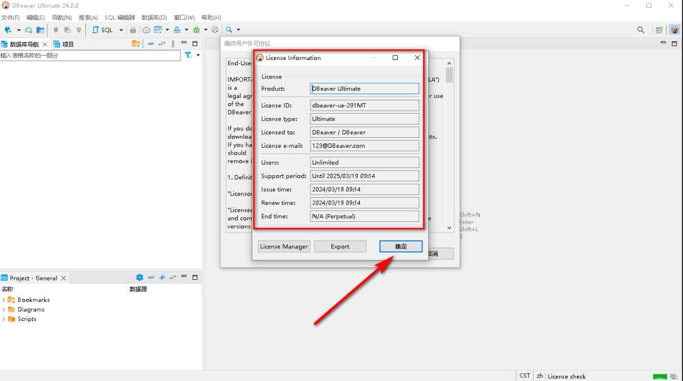Open the 窗口(W) menu
The width and height of the screenshot is (683, 381).
click(x=184, y=18)
